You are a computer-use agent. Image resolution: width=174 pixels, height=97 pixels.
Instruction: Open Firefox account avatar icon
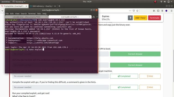tap(162, 11)
